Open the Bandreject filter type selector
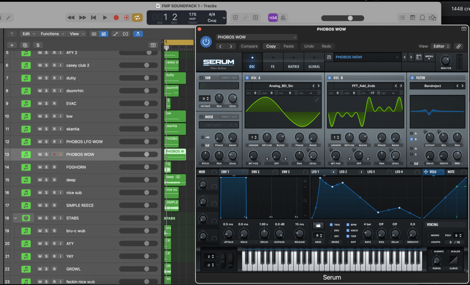 [432, 86]
